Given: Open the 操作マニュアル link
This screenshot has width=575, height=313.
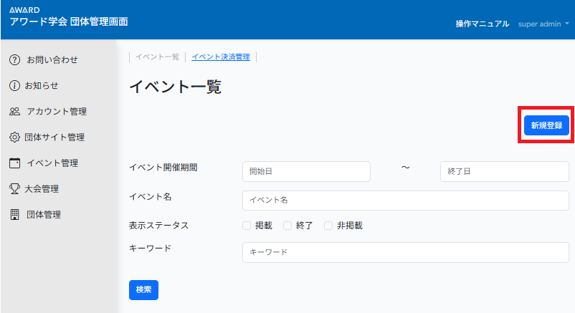Looking at the screenshot, I should (482, 24).
